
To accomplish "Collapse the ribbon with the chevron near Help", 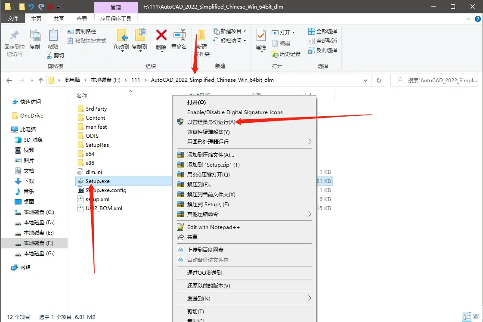I will point(468,19).
